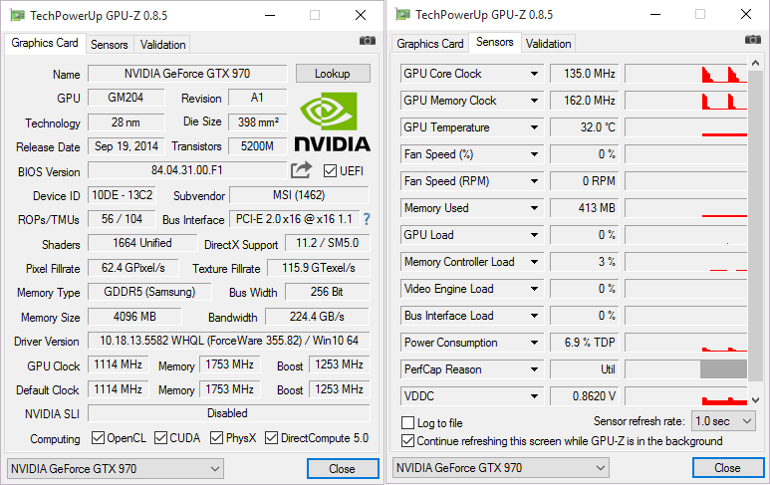The image size is (770, 485).
Task: Open the PerfCap Reason sensor dropdown
Action: [534, 369]
